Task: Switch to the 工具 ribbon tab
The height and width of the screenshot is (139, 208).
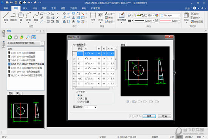Action: click(x=53, y=8)
